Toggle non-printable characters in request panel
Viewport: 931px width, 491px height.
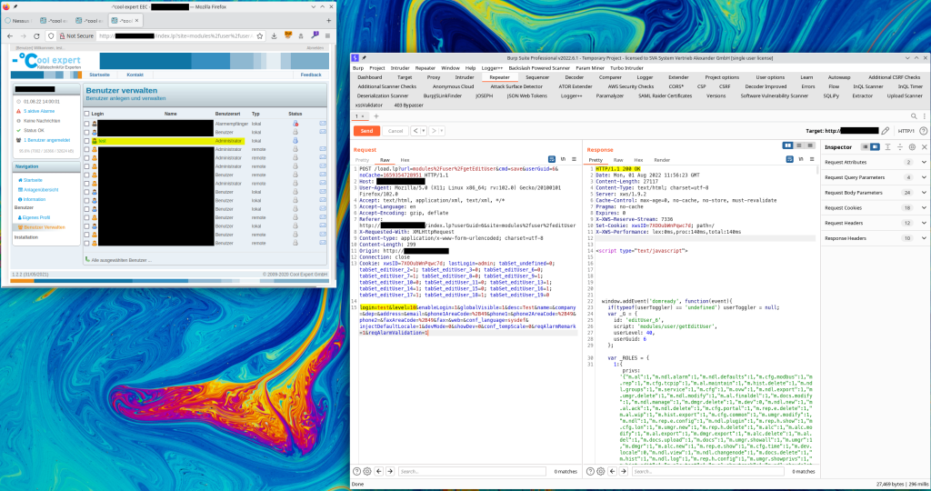563,159
